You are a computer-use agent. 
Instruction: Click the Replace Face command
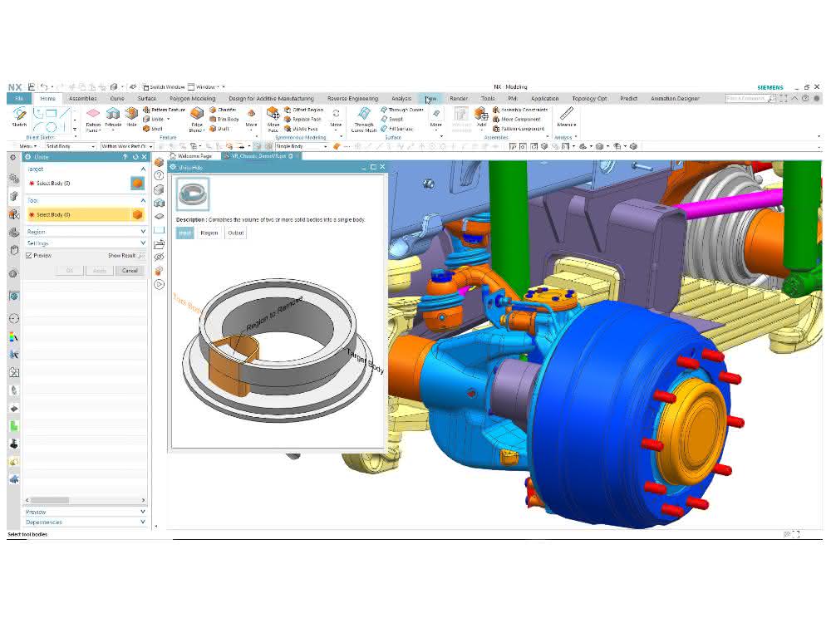tap(302, 119)
